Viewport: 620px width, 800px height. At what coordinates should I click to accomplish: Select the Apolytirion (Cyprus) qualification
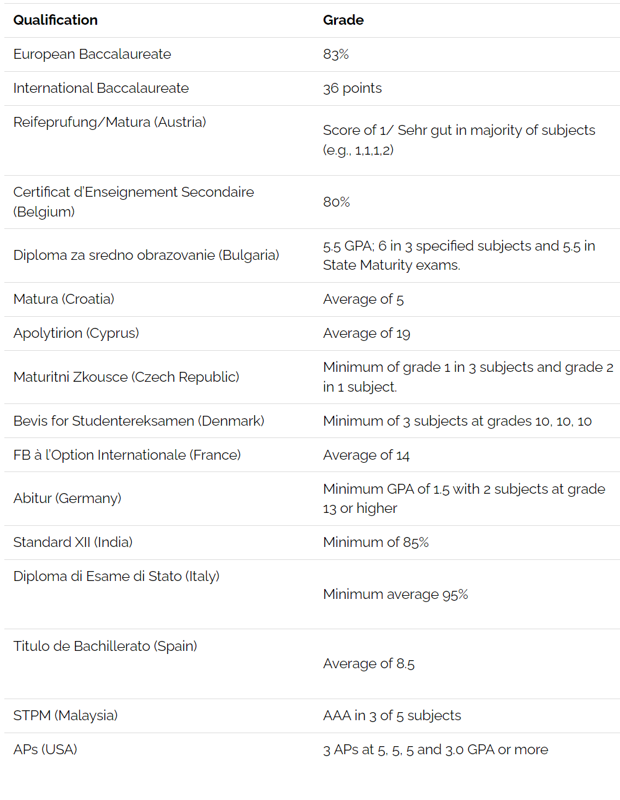(76, 333)
